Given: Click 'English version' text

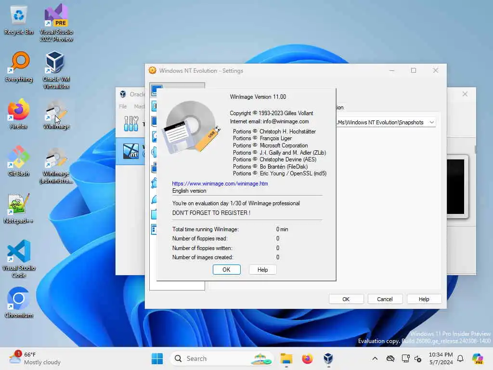Looking at the screenshot, I should point(189,191).
